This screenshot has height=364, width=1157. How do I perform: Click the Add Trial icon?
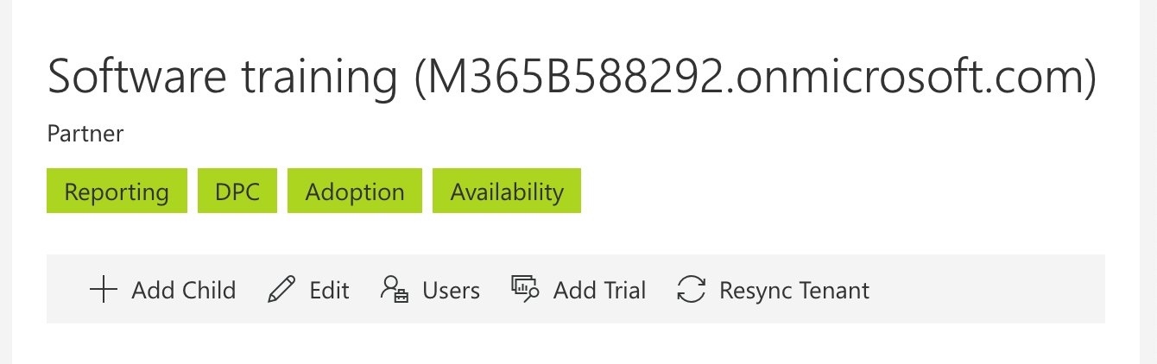(525, 290)
